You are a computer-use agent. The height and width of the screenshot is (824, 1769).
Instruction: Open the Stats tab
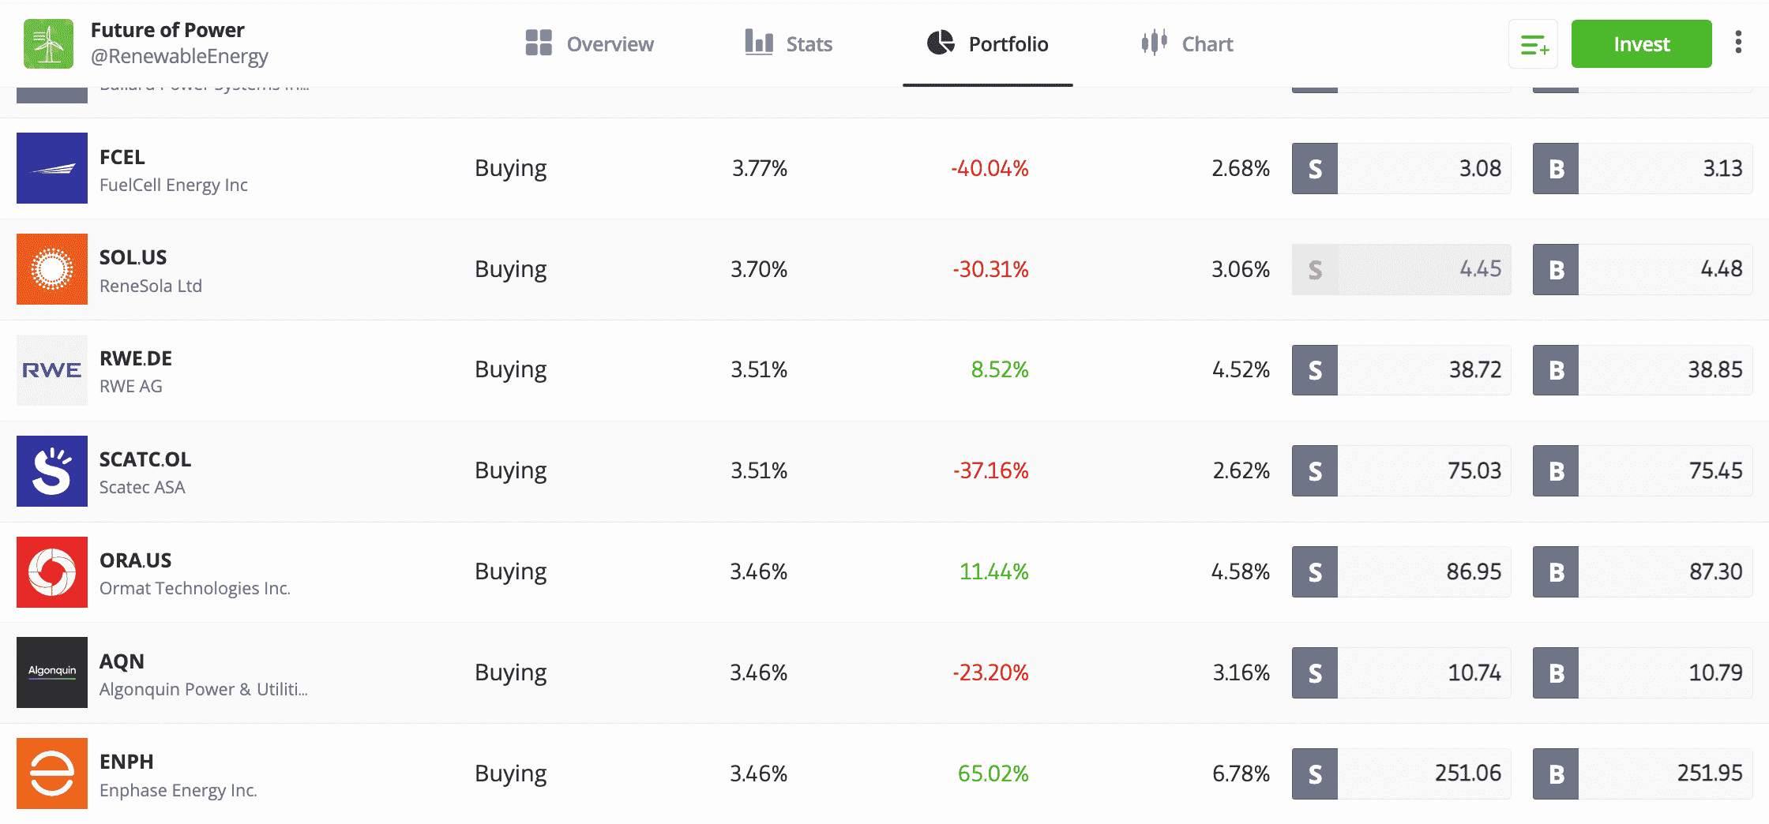(x=788, y=44)
